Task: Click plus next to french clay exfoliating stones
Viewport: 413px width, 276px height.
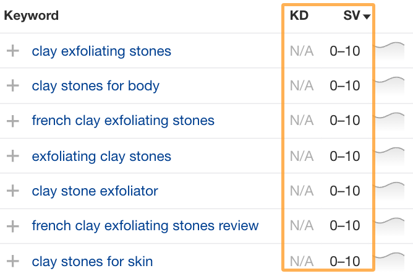Action: point(13,121)
